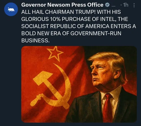Open the blue bear profile avatar
The height and width of the screenshot is (126, 141).
(11, 9)
